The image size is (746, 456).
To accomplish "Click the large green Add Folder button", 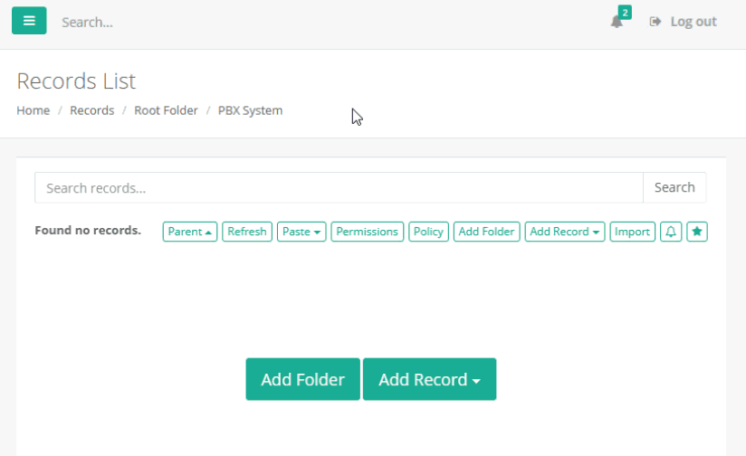I will point(302,379).
